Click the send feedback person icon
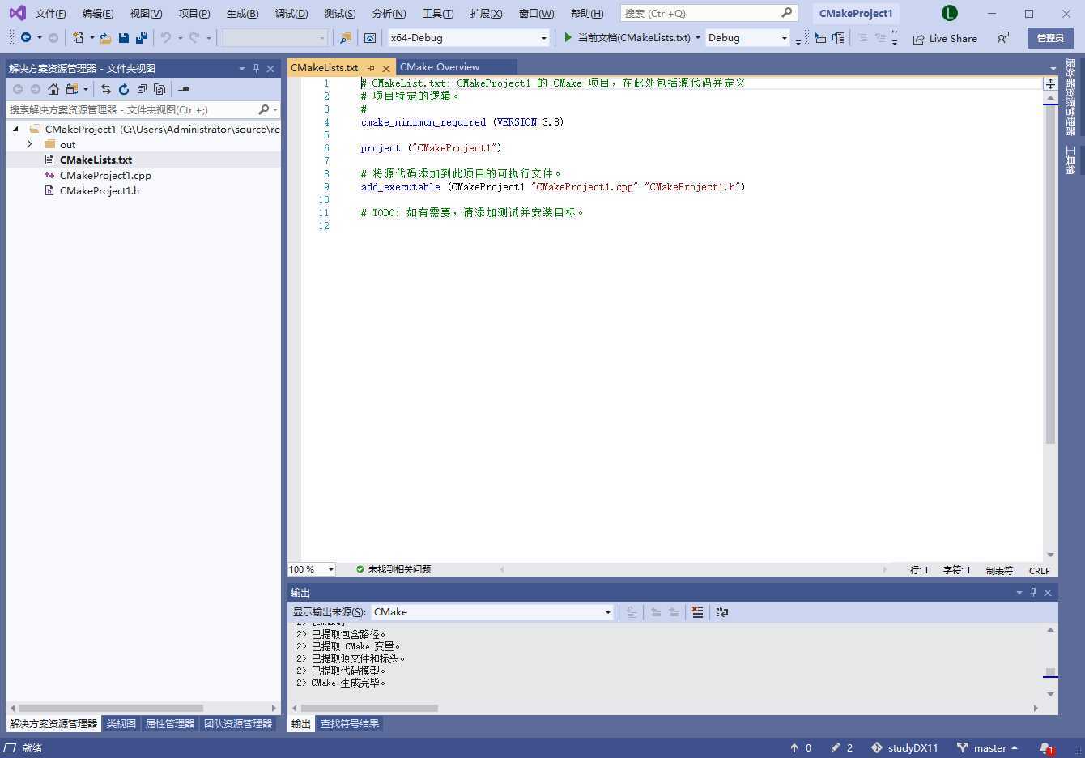This screenshot has height=758, width=1085. pos(1003,38)
